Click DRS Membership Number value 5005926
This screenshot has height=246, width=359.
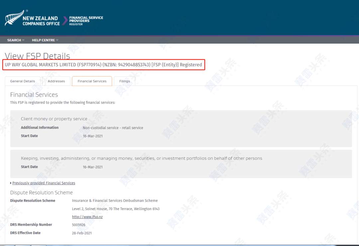tap(78, 225)
